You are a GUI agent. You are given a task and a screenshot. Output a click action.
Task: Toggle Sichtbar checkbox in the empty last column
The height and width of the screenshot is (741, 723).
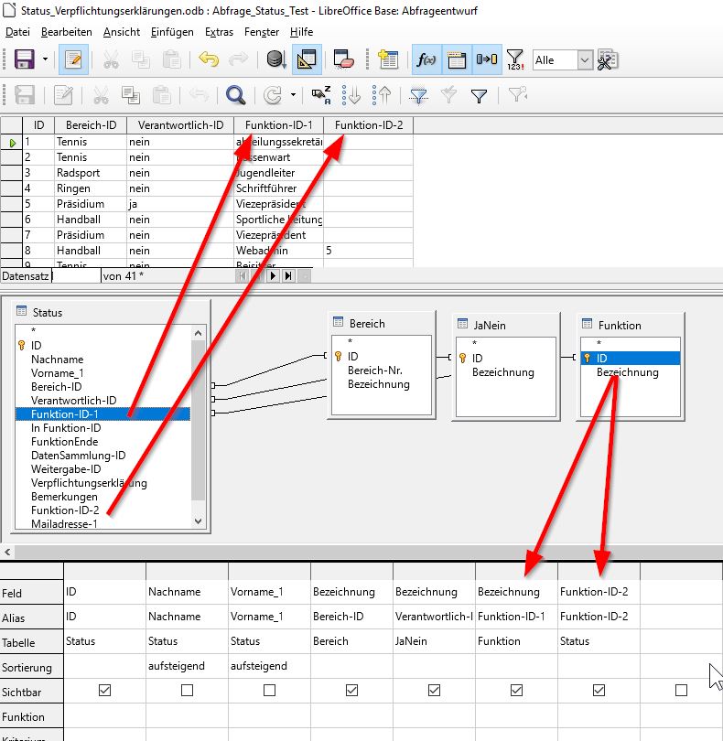(681, 691)
